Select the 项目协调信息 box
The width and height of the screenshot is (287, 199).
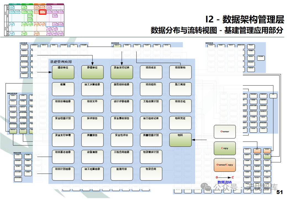tap(63, 106)
